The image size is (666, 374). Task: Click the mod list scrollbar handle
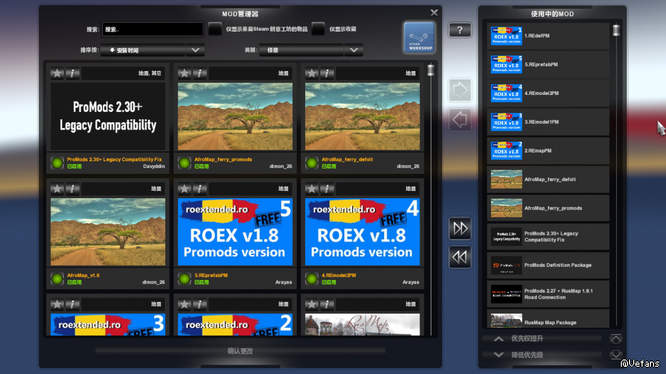point(431,70)
